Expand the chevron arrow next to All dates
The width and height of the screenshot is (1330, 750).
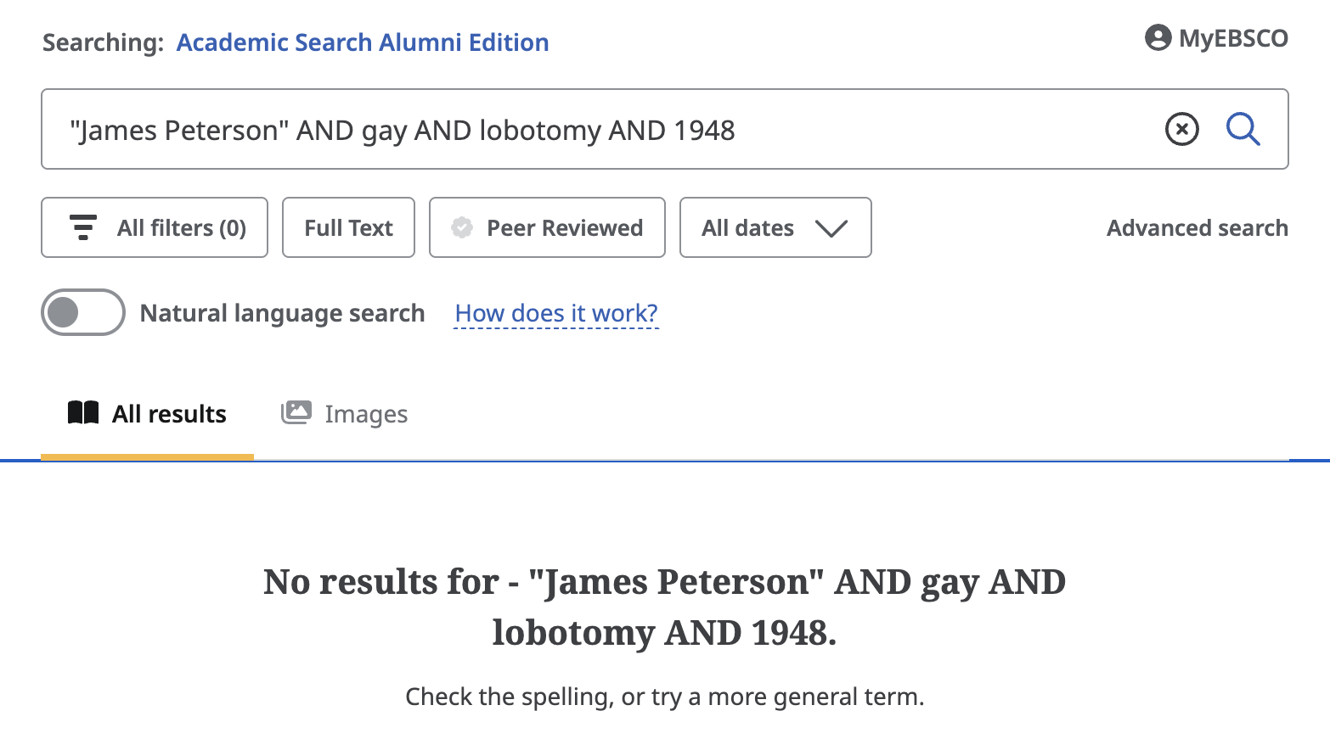831,228
